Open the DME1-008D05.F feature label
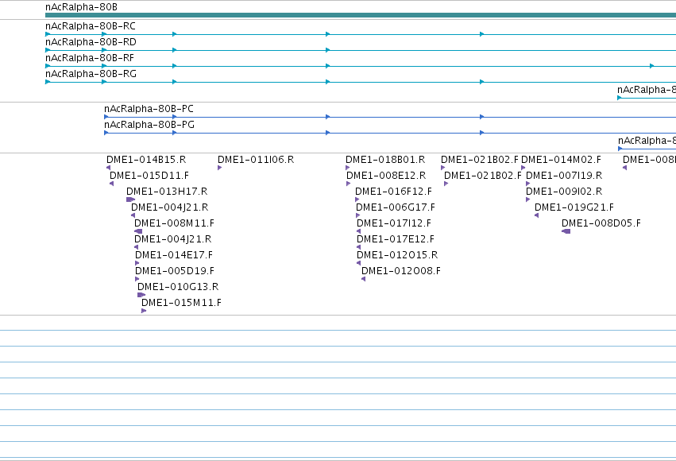The image size is (676, 461). coord(601,223)
